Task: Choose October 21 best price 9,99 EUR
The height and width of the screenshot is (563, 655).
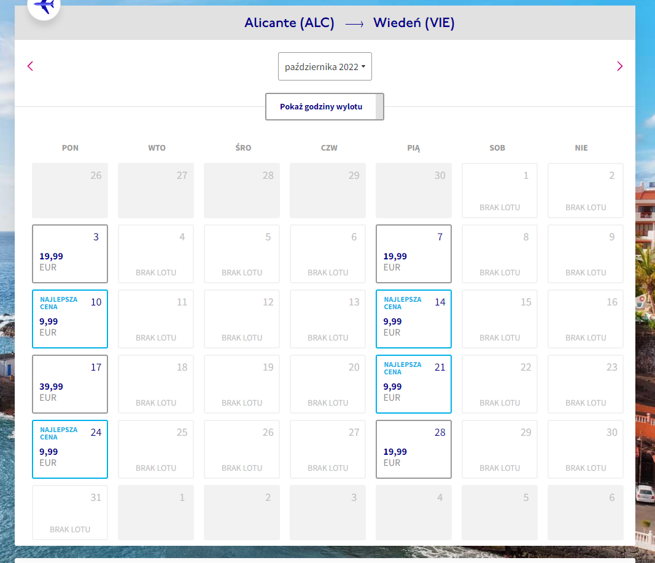Action: (414, 384)
